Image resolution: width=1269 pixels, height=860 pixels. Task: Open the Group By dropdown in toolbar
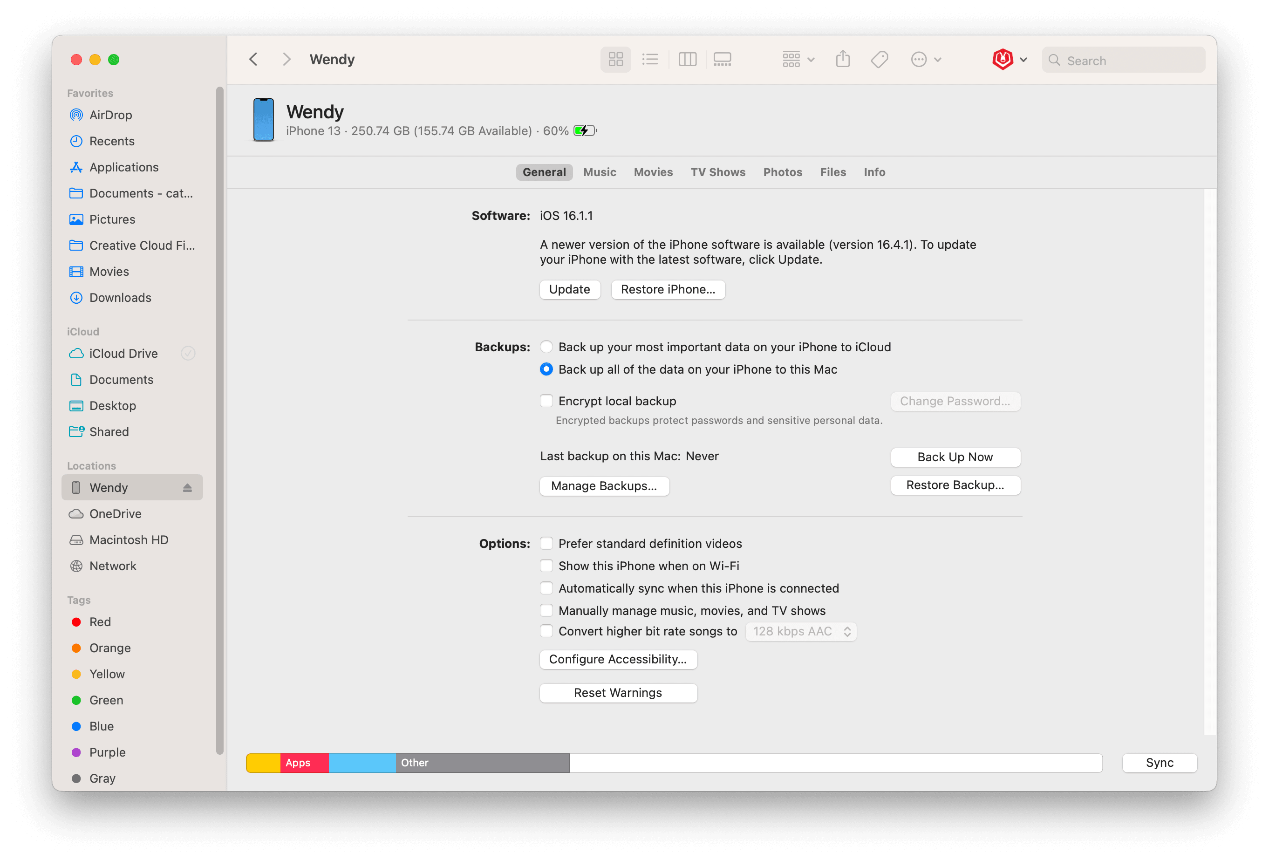(798, 60)
